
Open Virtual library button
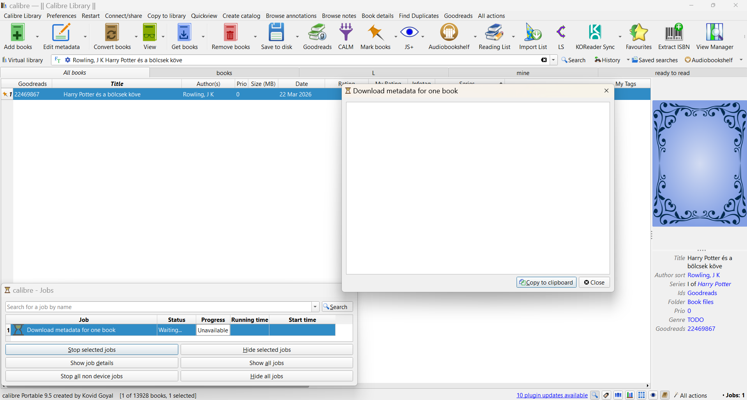click(x=23, y=60)
